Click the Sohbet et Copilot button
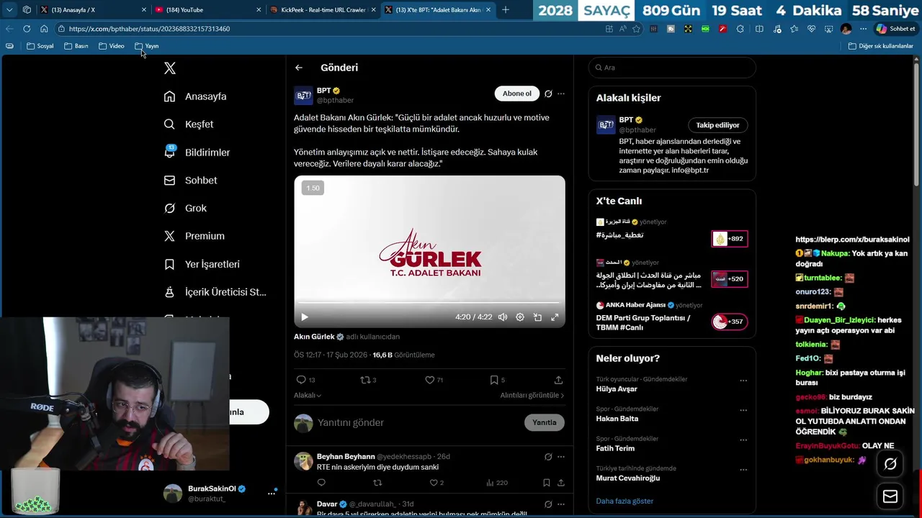This screenshot has height=518, width=922. 895,29
